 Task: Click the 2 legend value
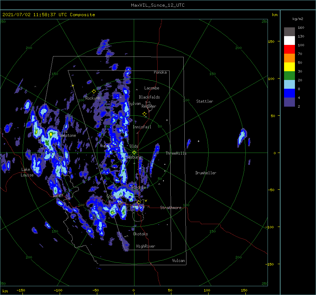coord(299,106)
